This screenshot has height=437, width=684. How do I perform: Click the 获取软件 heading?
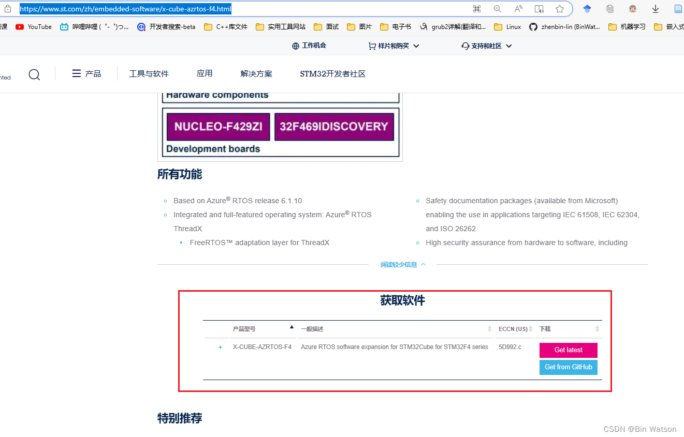coord(402,300)
